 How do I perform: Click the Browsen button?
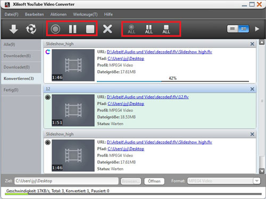(x=131, y=181)
